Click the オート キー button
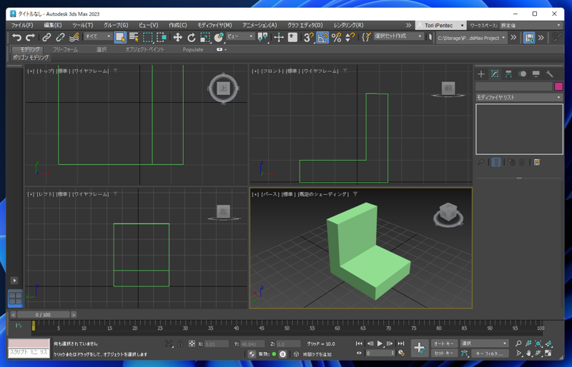This screenshot has height=367, width=572. click(444, 343)
